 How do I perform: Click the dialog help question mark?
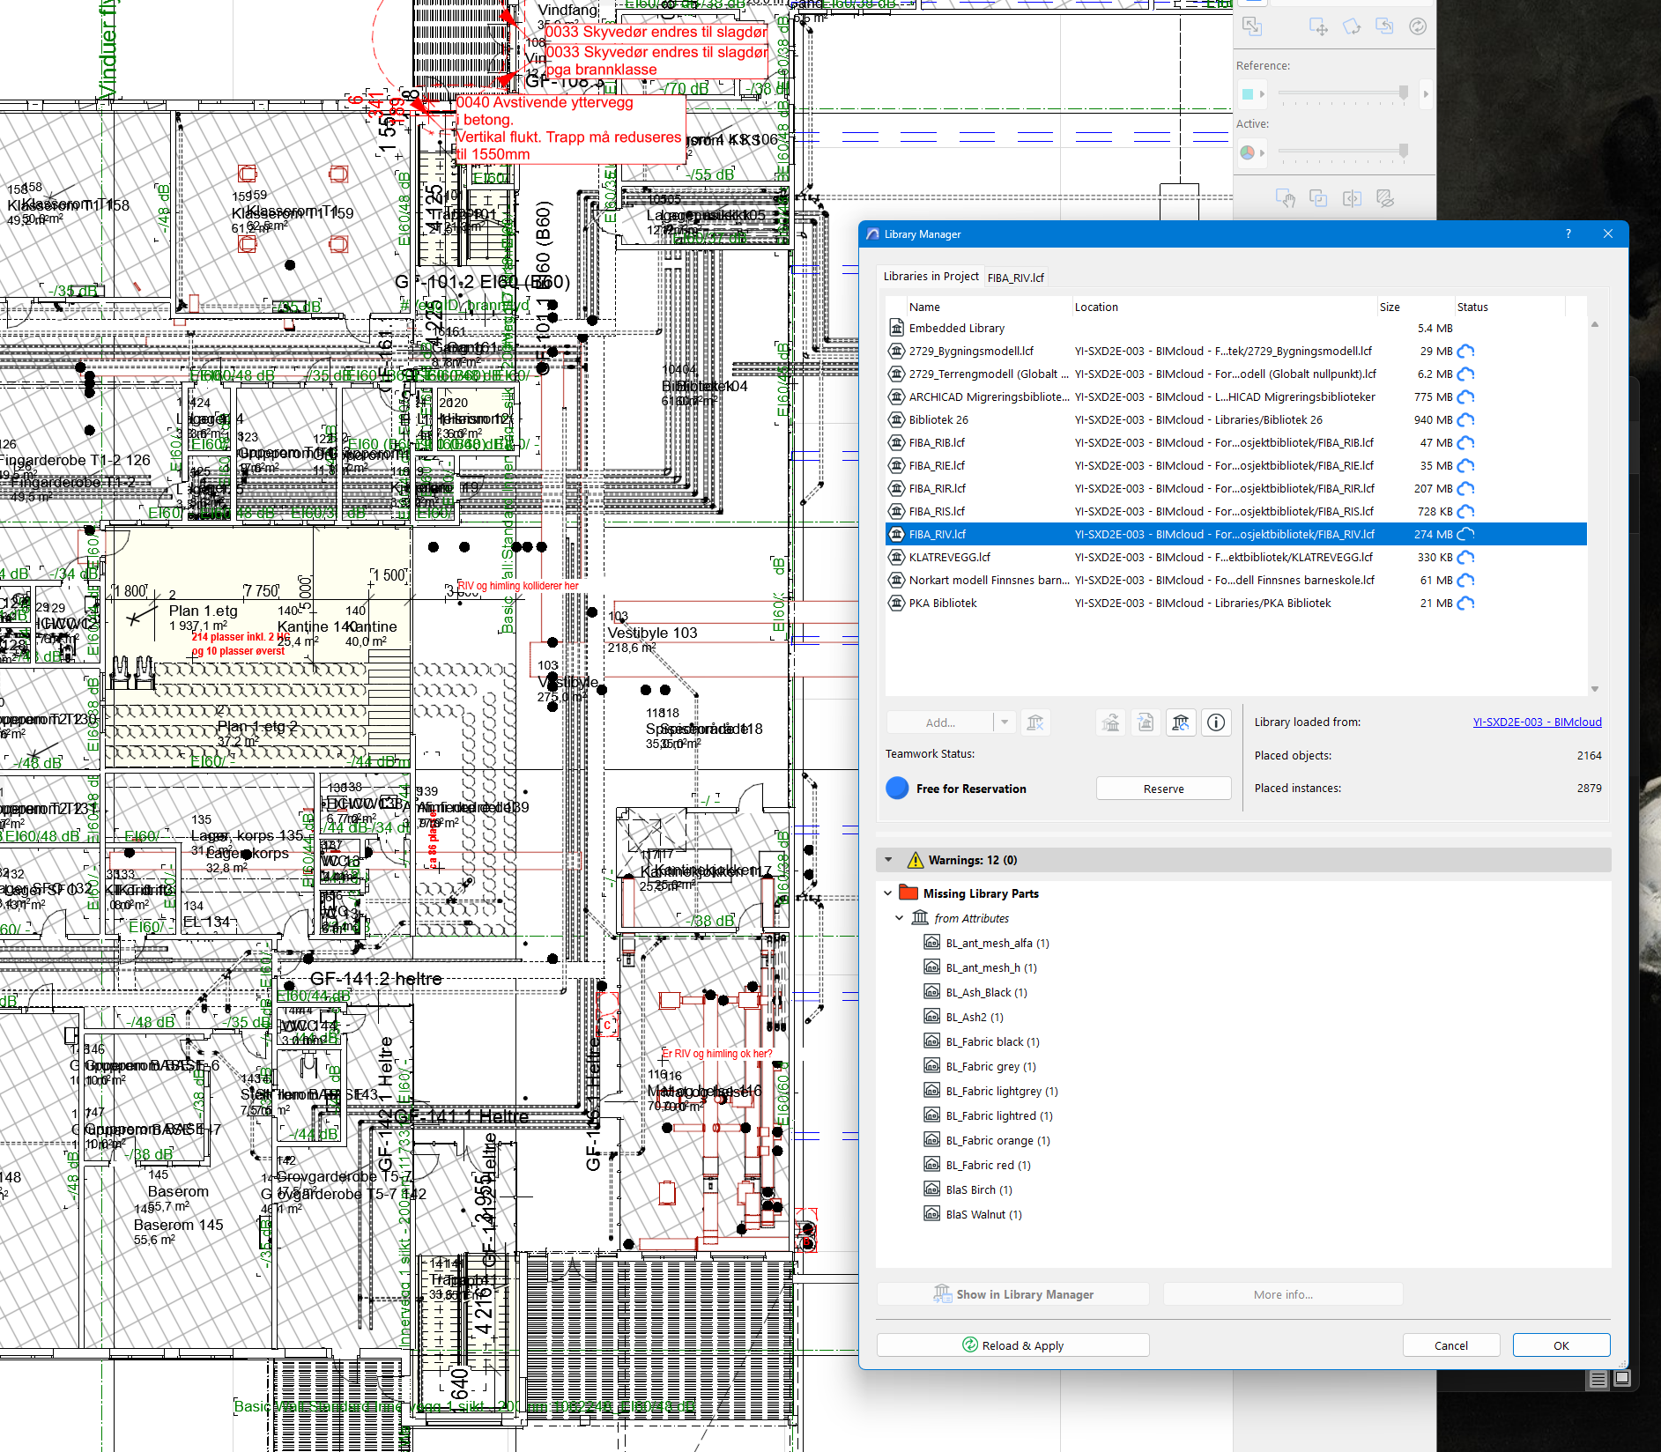pos(1568,233)
